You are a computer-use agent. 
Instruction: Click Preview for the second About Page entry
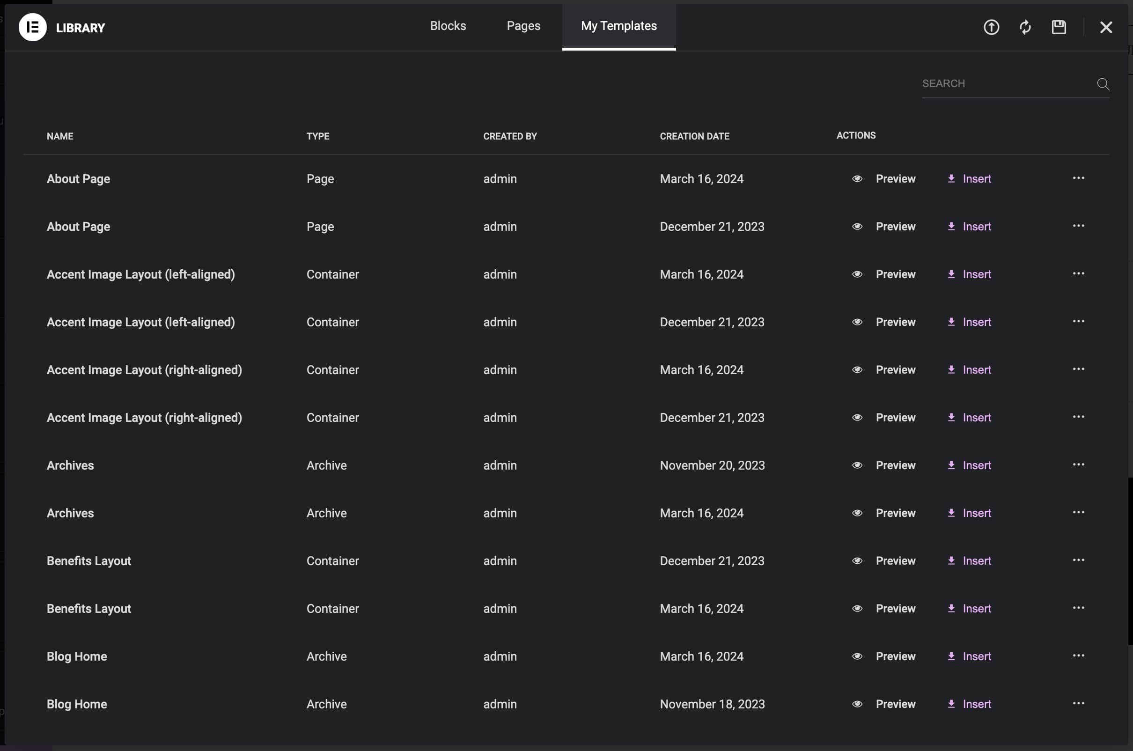click(896, 226)
